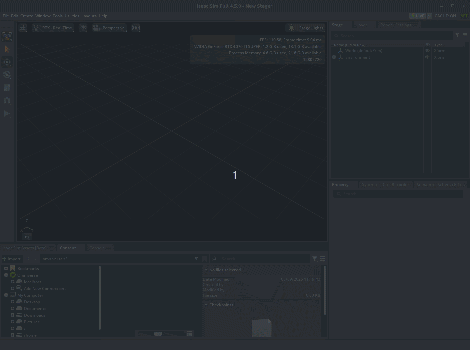Image resolution: width=470 pixels, height=350 pixels.
Task: Open the Window menu
Action: pyautogui.click(x=43, y=16)
